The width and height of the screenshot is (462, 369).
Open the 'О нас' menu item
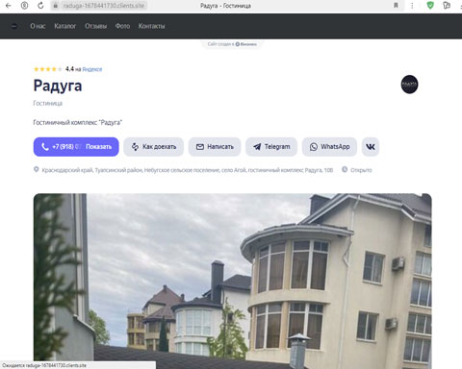coord(38,26)
